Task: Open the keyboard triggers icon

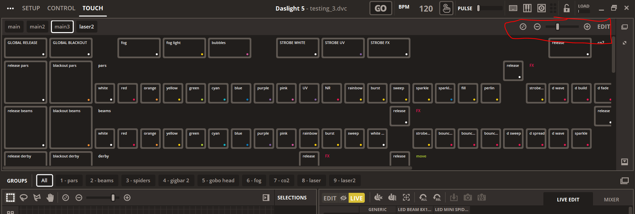Action: (513, 8)
